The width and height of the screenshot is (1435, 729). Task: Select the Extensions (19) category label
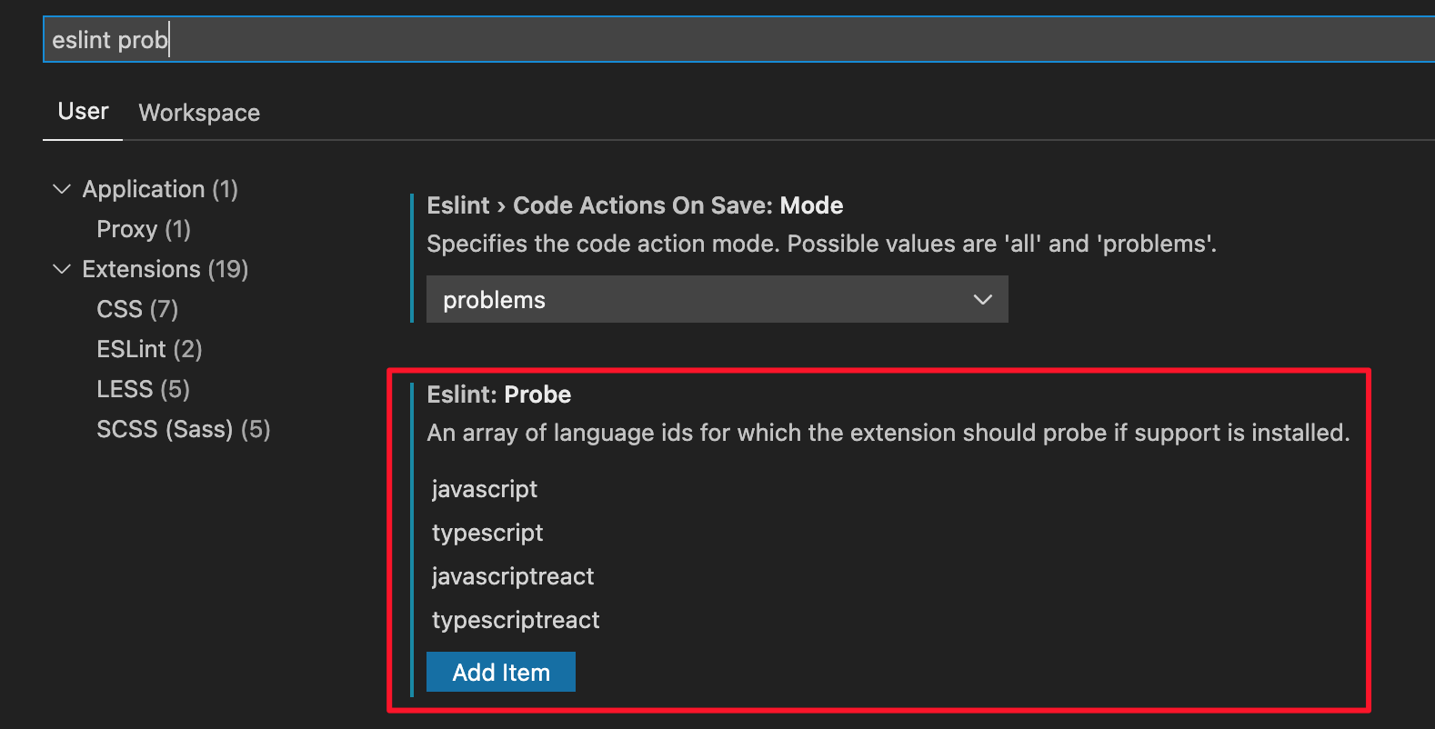pyautogui.click(x=166, y=269)
